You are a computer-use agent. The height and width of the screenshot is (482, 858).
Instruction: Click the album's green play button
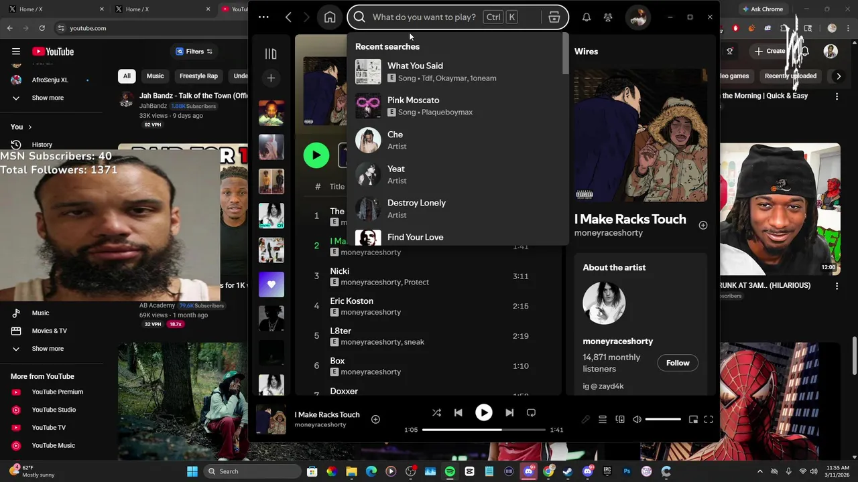(316, 155)
